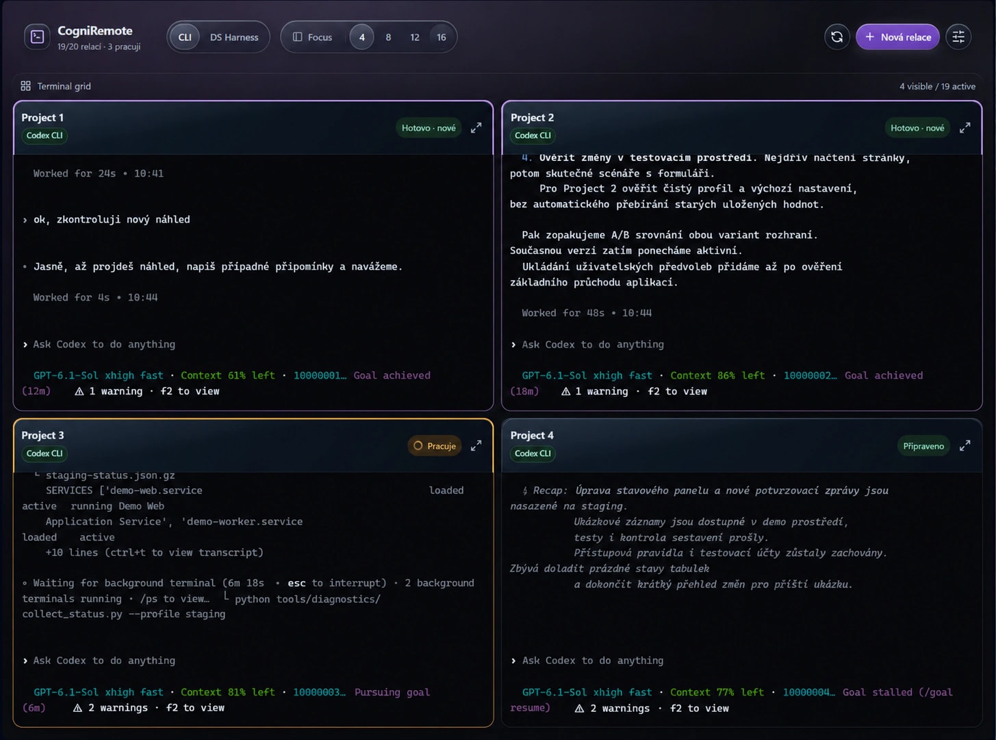Screen dimensions: 996x740
Task: Expand Project 1 to full view
Action: 476,127
